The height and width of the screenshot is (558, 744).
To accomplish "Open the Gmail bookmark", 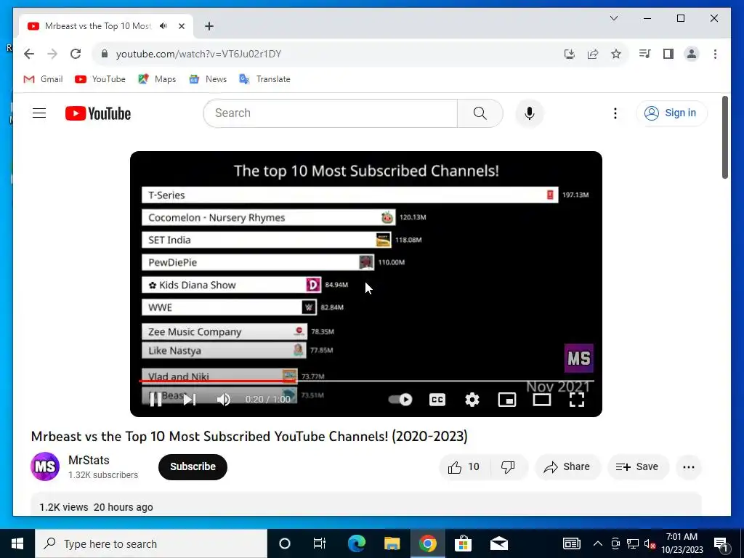I will pyautogui.click(x=43, y=78).
